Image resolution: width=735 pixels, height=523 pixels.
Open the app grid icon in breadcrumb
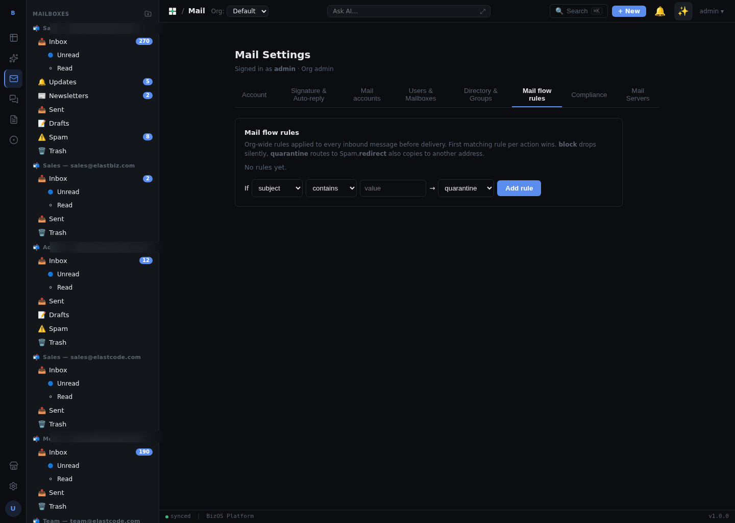pos(173,11)
